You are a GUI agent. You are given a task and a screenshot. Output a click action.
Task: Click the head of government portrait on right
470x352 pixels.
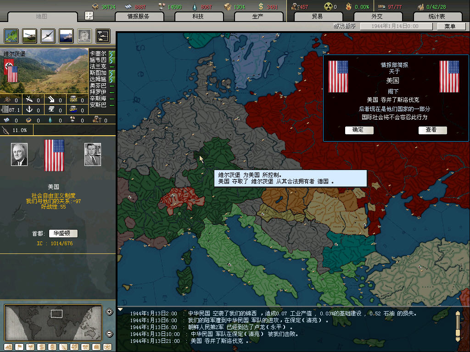(93, 154)
